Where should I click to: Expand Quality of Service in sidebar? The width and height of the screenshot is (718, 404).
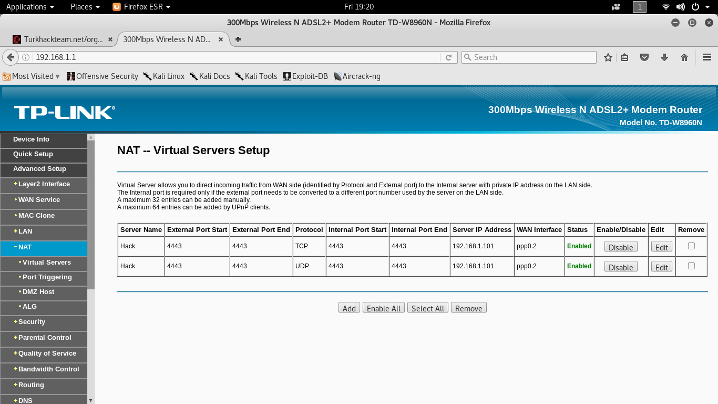click(44, 354)
